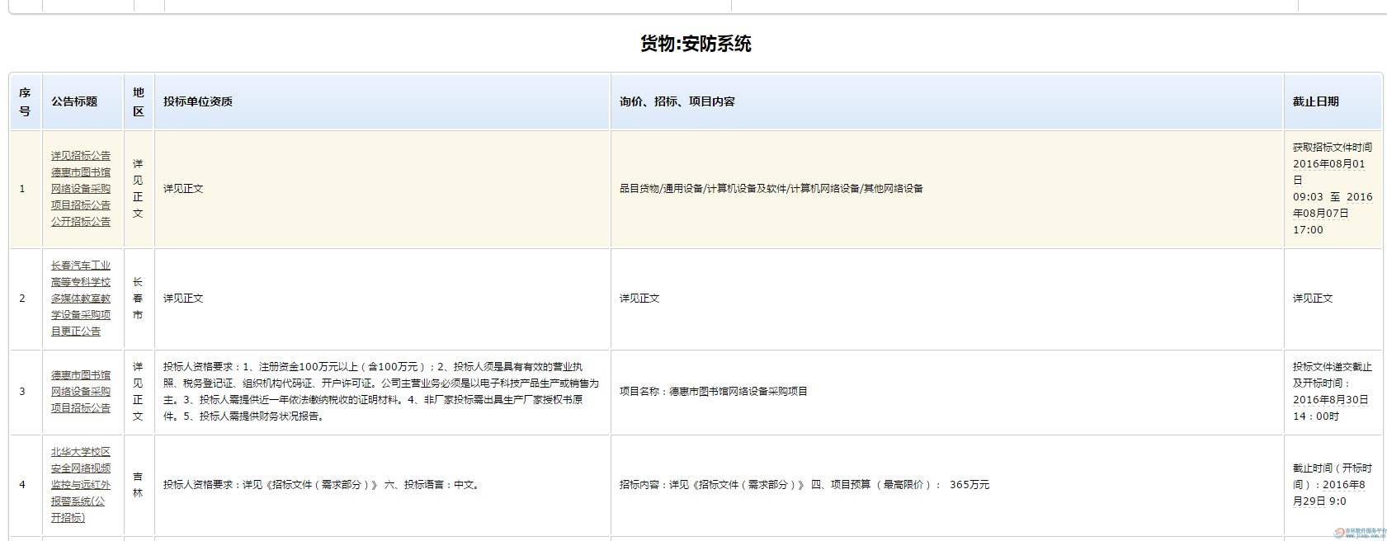The height and width of the screenshot is (541, 1387).
Task: Click the 货物:安防系统 section heading
Action: coord(695,44)
